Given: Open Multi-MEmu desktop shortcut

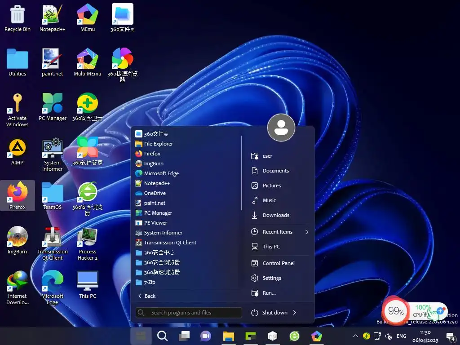Looking at the screenshot, I should (x=88, y=62).
